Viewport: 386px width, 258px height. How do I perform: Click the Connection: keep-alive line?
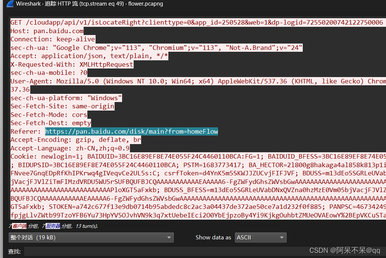click(x=53, y=39)
